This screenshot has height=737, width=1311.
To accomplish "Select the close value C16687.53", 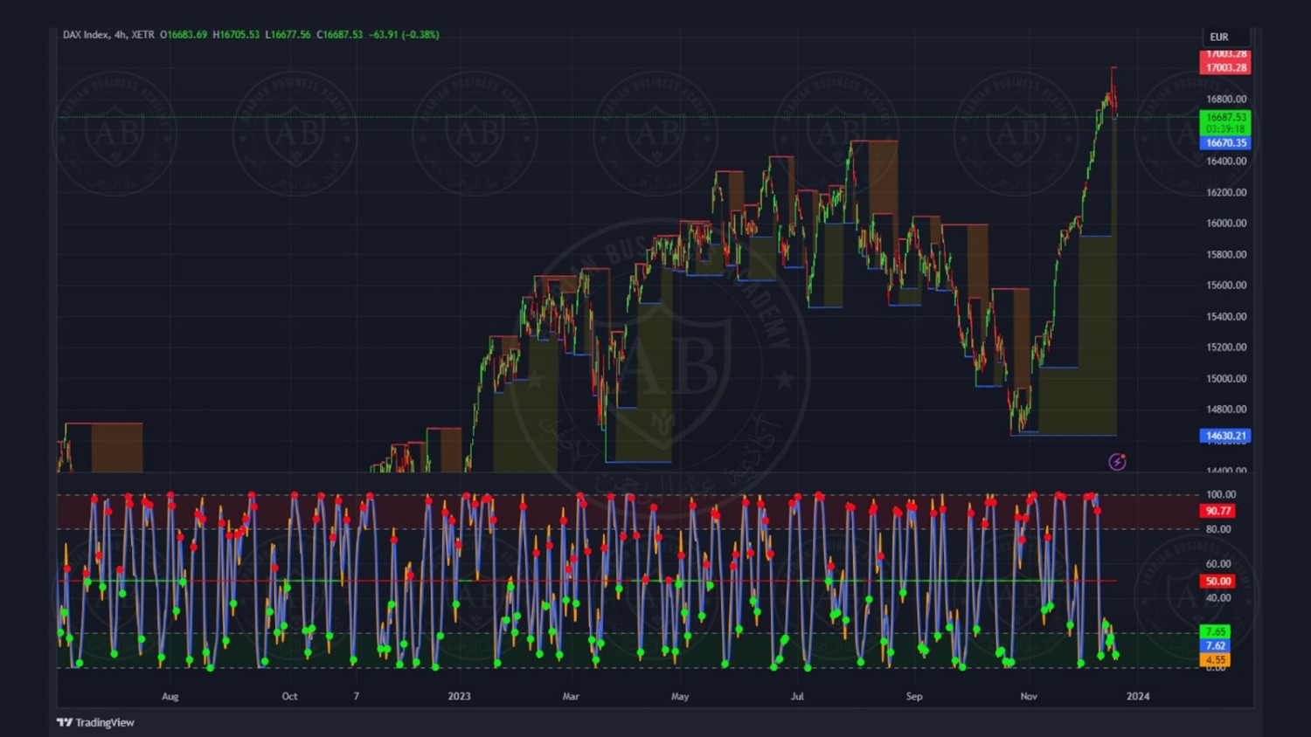I will (x=339, y=35).
